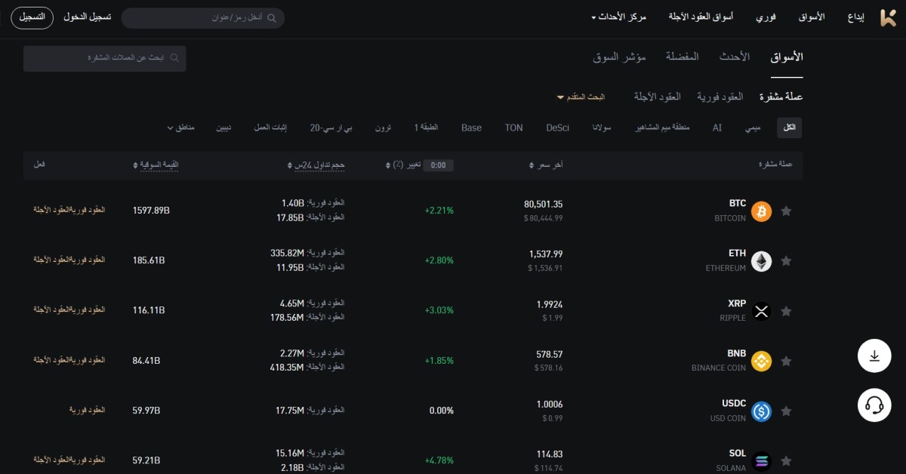The height and width of the screenshot is (474, 906).
Task: Sort by 24h volume using the حجم تداول arrows
Action: pos(290,165)
